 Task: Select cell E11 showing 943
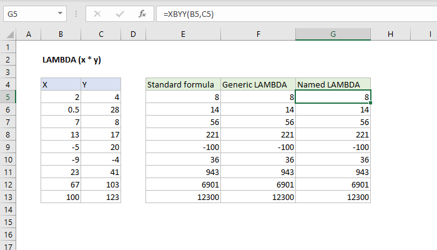click(183, 172)
